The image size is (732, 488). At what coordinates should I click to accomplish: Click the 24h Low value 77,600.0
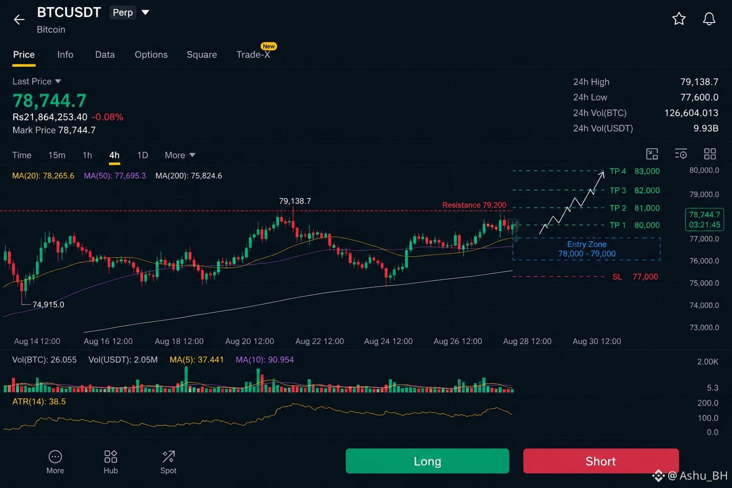click(699, 97)
